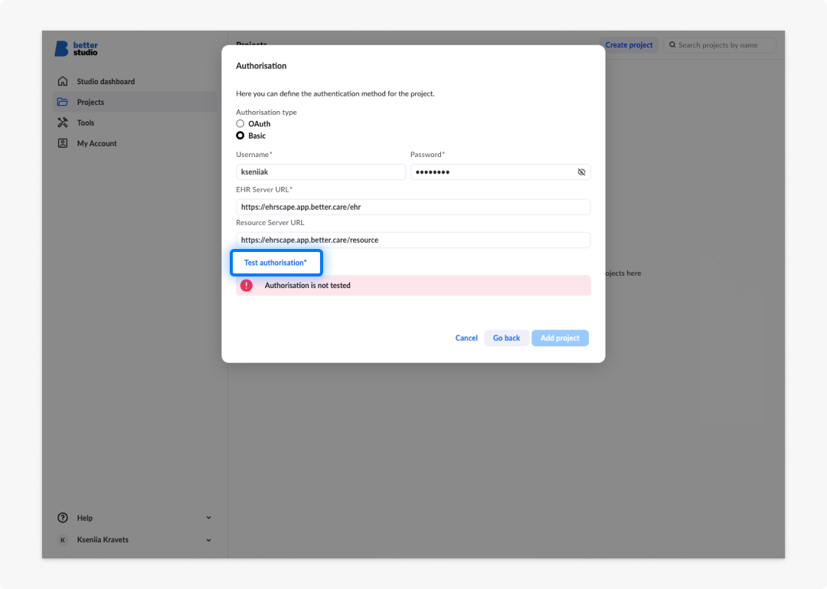Focus the Username input field
Screen dimensions: 827x589
click(x=321, y=172)
